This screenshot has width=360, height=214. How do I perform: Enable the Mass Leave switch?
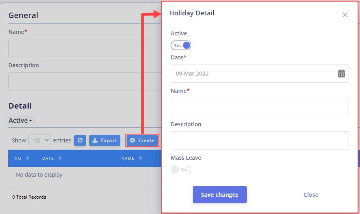pos(181,170)
